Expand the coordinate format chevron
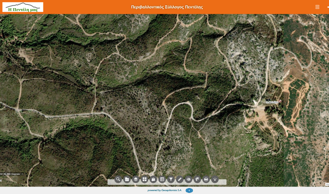This screenshot has height=194, width=329. 22,174
